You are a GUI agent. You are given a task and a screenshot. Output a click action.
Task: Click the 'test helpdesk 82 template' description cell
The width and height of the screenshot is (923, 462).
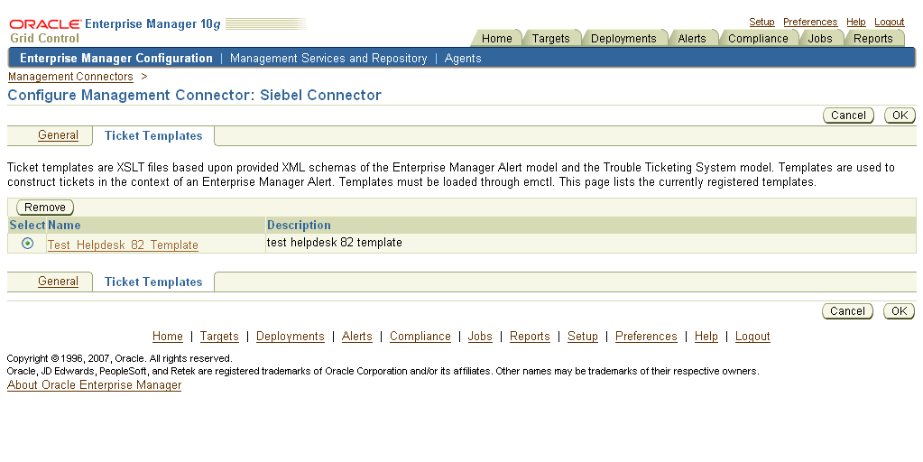point(335,243)
